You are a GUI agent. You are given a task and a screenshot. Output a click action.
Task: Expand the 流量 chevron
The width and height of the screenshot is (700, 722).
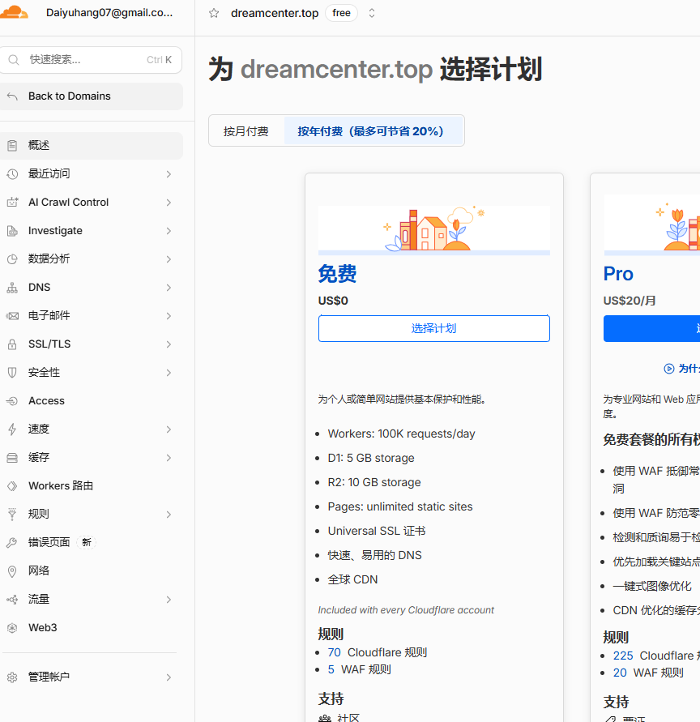click(169, 600)
